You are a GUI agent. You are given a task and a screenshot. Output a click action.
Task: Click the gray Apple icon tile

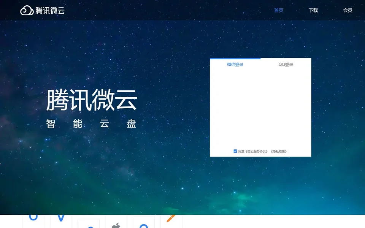tap(116, 222)
